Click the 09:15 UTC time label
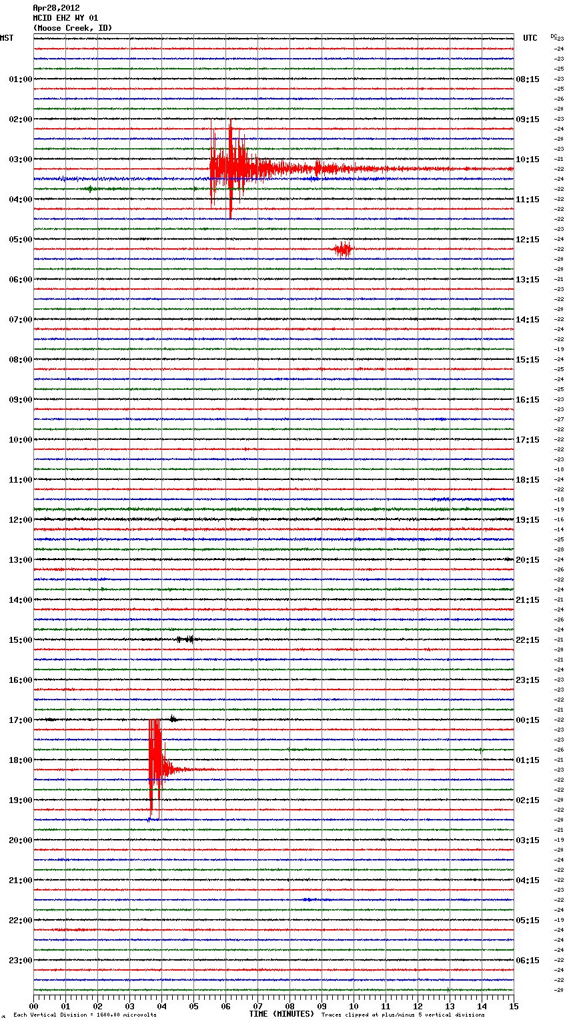Screen dimensions: 567x1024 528,119
